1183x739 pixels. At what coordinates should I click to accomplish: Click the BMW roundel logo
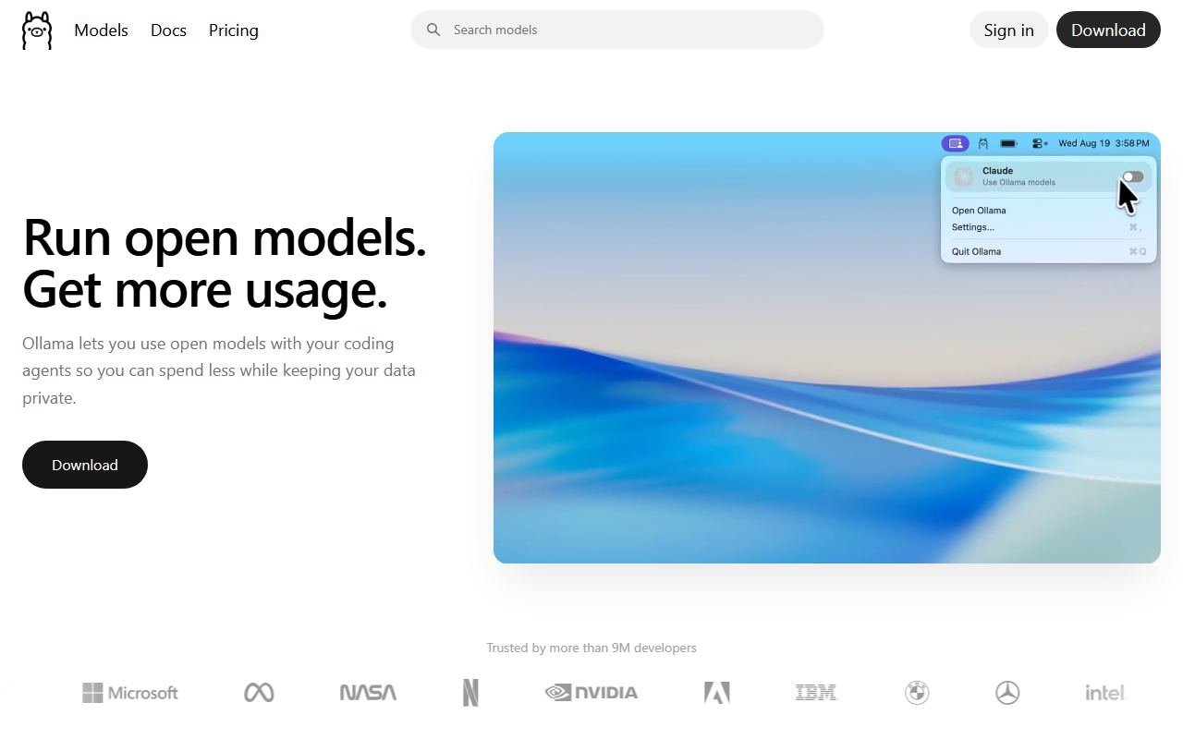coord(917,693)
